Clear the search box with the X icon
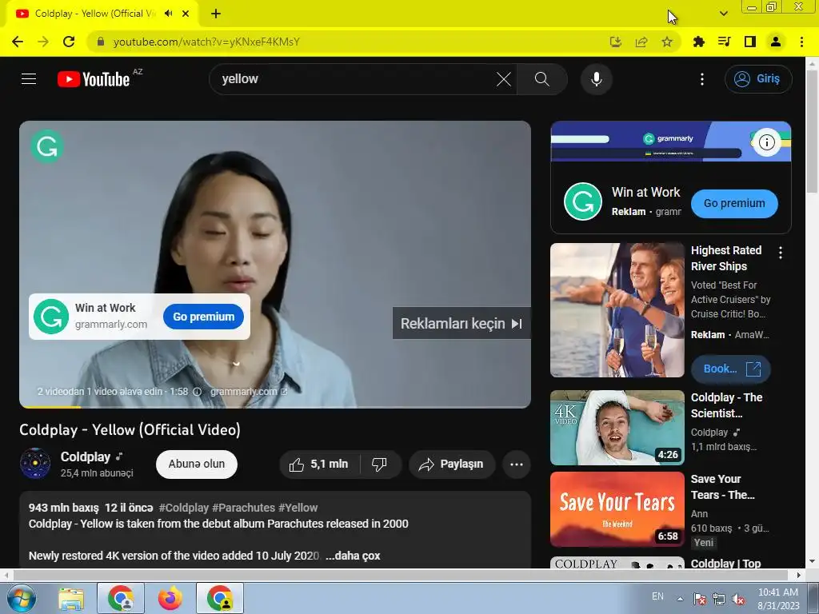Viewport: 819px width, 614px height. click(504, 79)
